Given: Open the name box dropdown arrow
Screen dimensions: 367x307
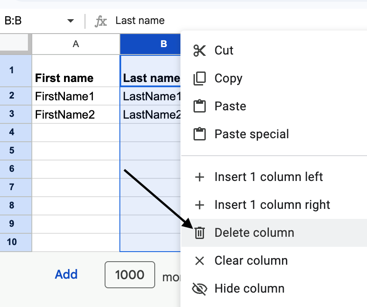Looking at the screenshot, I should tap(70, 21).
